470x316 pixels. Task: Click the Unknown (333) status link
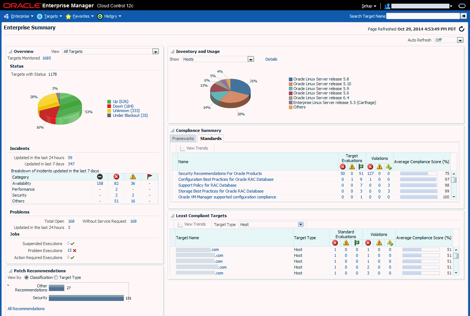(126, 111)
